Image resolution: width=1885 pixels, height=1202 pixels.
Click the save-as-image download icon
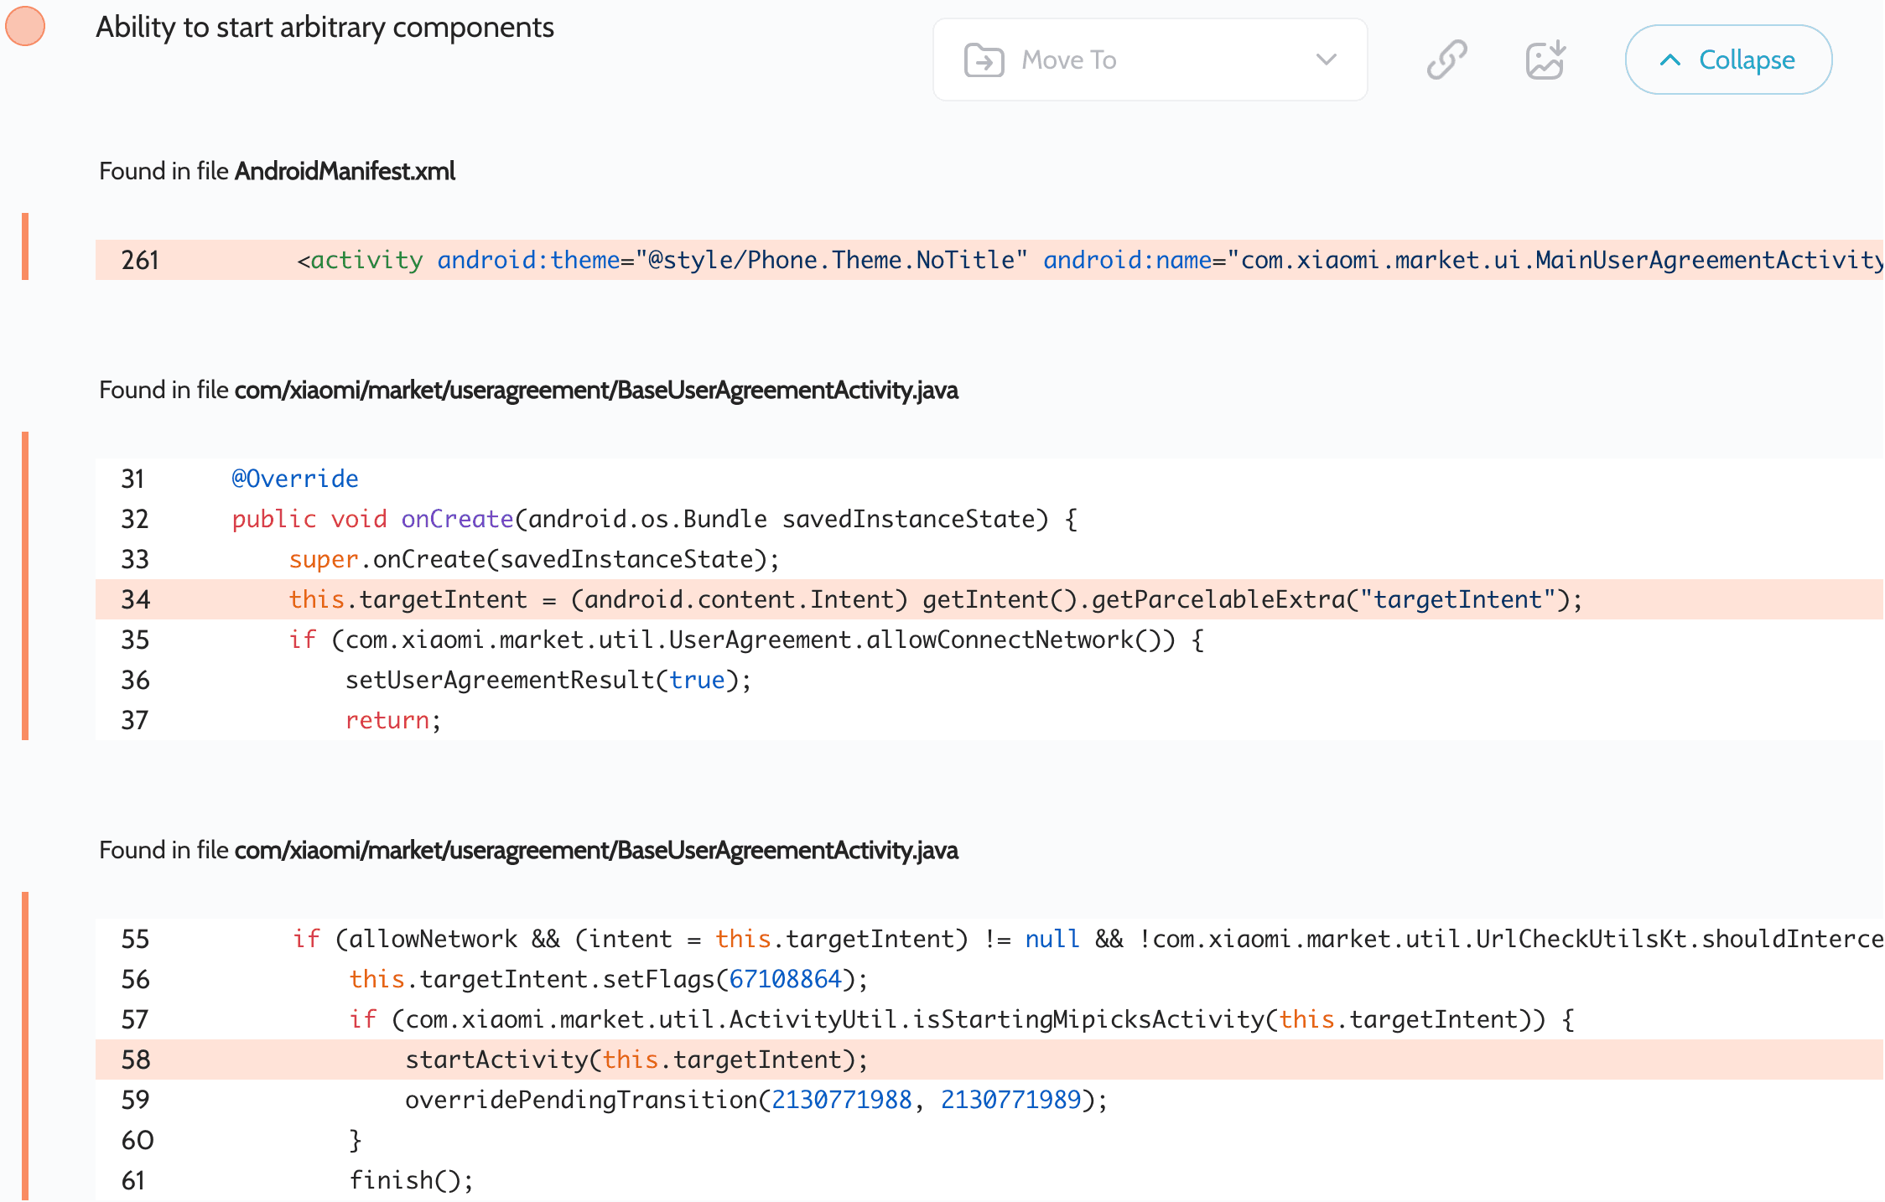(1545, 60)
